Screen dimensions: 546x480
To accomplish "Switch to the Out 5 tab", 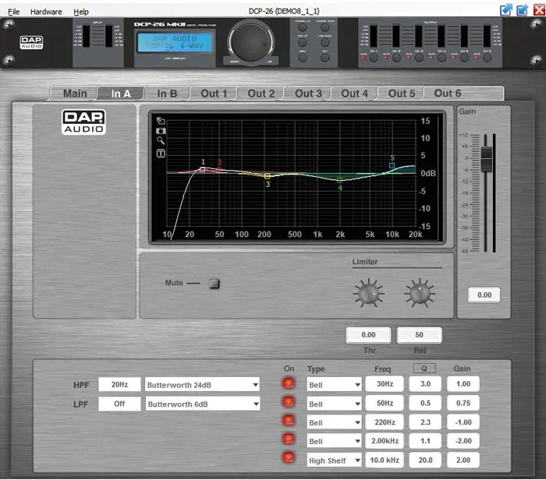I will point(402,94).
